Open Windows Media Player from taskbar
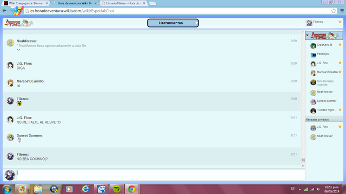This screenshot has width=346, height=194. tap(69, 189)
